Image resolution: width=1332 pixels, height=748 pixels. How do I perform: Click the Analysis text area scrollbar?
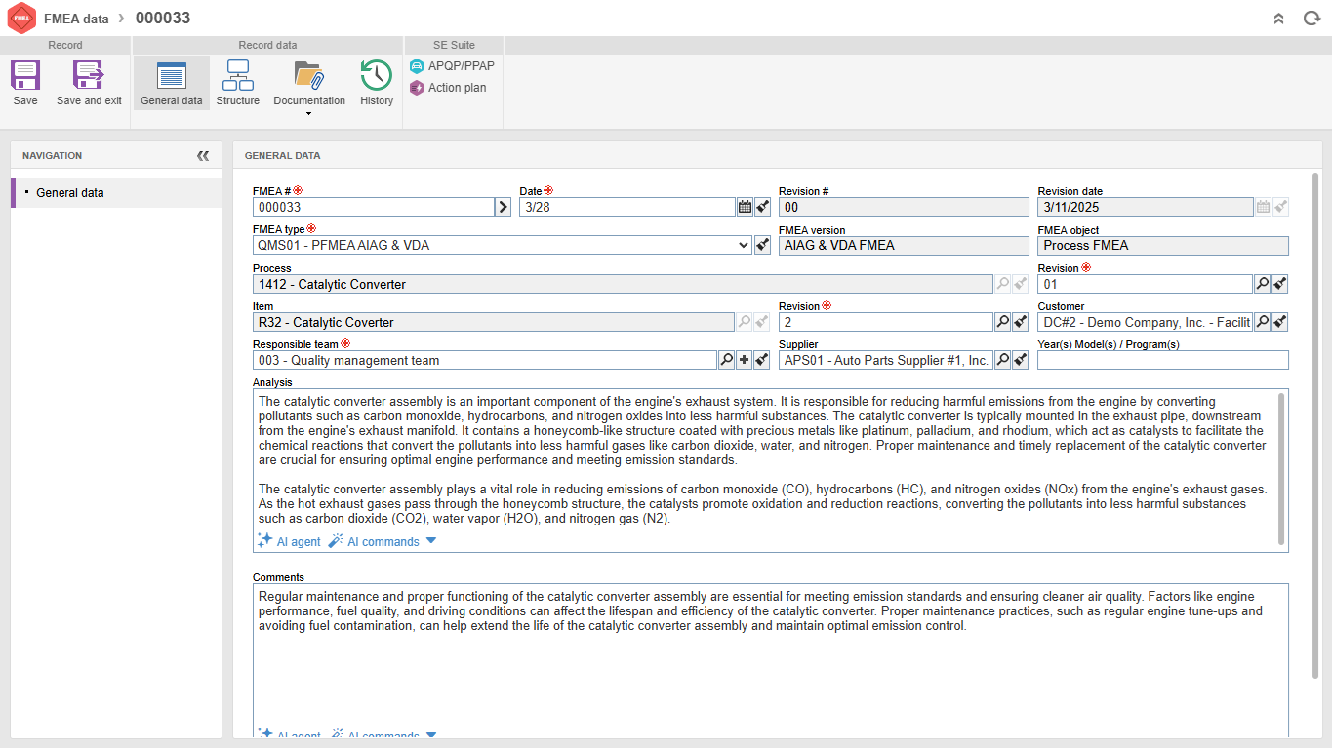[x=1282, y=468]
